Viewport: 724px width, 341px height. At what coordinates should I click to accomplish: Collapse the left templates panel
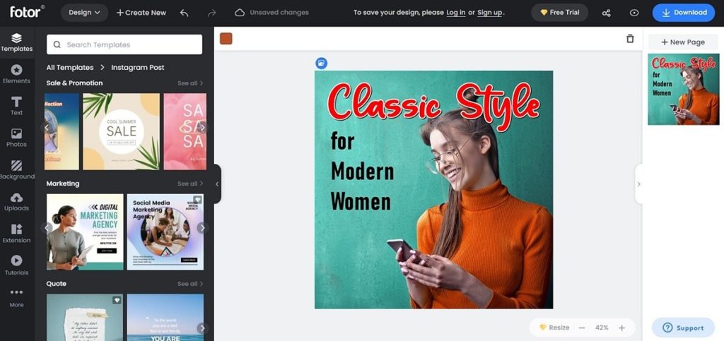217,184
